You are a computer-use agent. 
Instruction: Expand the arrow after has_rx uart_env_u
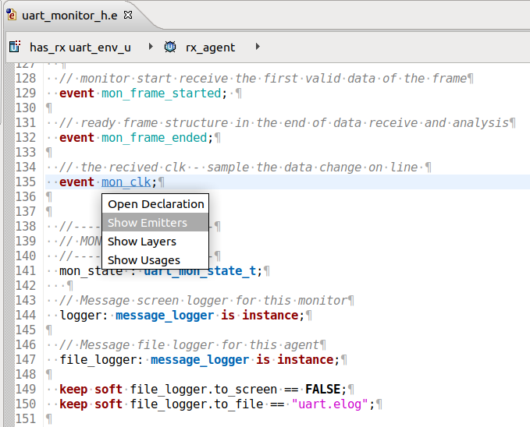tap(151, 47)
